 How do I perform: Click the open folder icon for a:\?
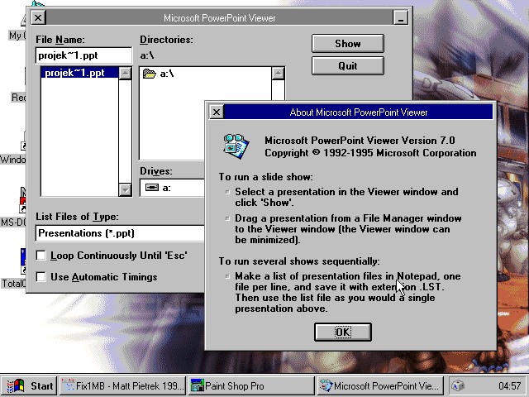tap(149, 74)
